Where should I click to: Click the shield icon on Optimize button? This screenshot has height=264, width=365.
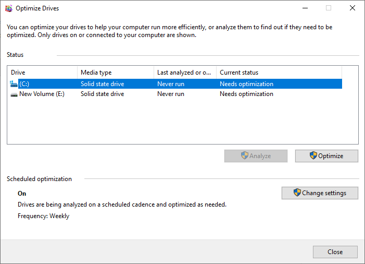(x=313, y=155)
